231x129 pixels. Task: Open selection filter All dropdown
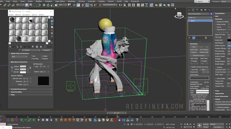[20, 5]
